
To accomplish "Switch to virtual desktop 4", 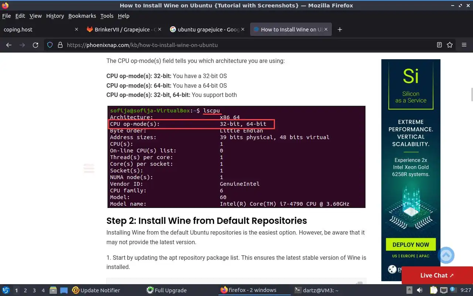I will pos(43,290).
